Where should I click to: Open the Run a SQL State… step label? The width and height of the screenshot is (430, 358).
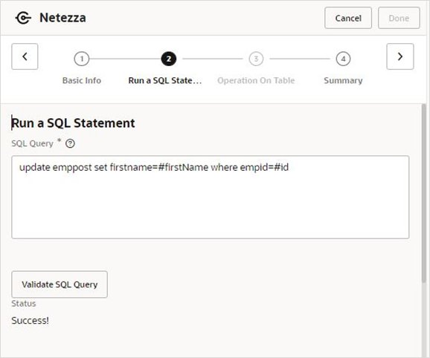(165, 80)
